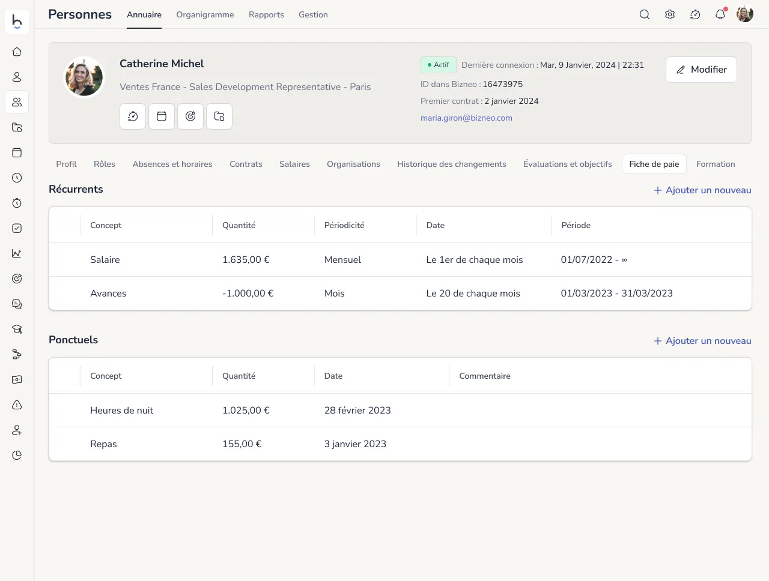Viewport: 769px width, 581px height.
Task: Open the maria.giron@bizneo.com email link
Action: (x=466, y=118)
